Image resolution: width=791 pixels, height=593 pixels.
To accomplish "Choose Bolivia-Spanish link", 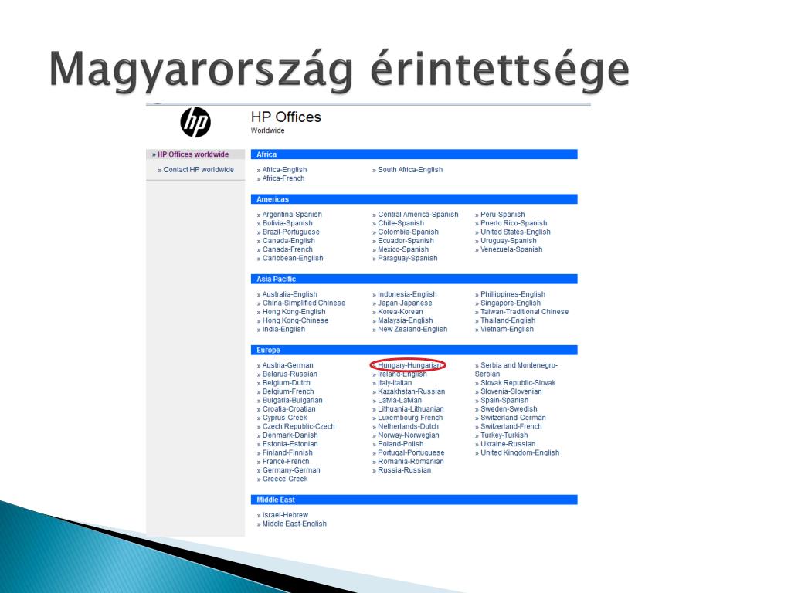I will click(x=287, y=223).
